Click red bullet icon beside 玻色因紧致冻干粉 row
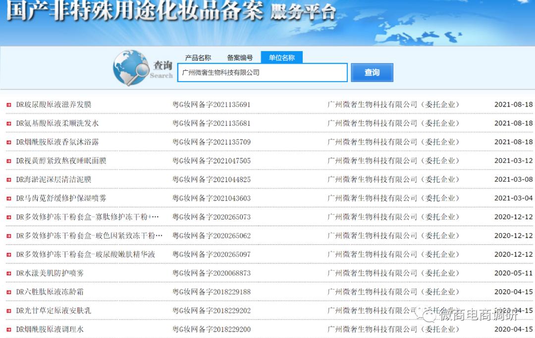Screen dimensions: 535x338 [x=9, y=236]
